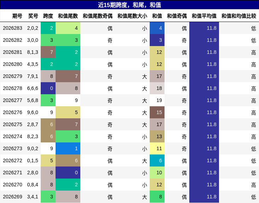
Task: Select period number 2026280
Action: [12, 64]
